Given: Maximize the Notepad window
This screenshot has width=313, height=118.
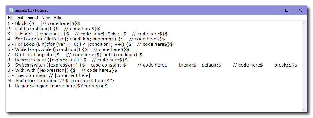Looking at the screenshot, I should tap(287, 10).
